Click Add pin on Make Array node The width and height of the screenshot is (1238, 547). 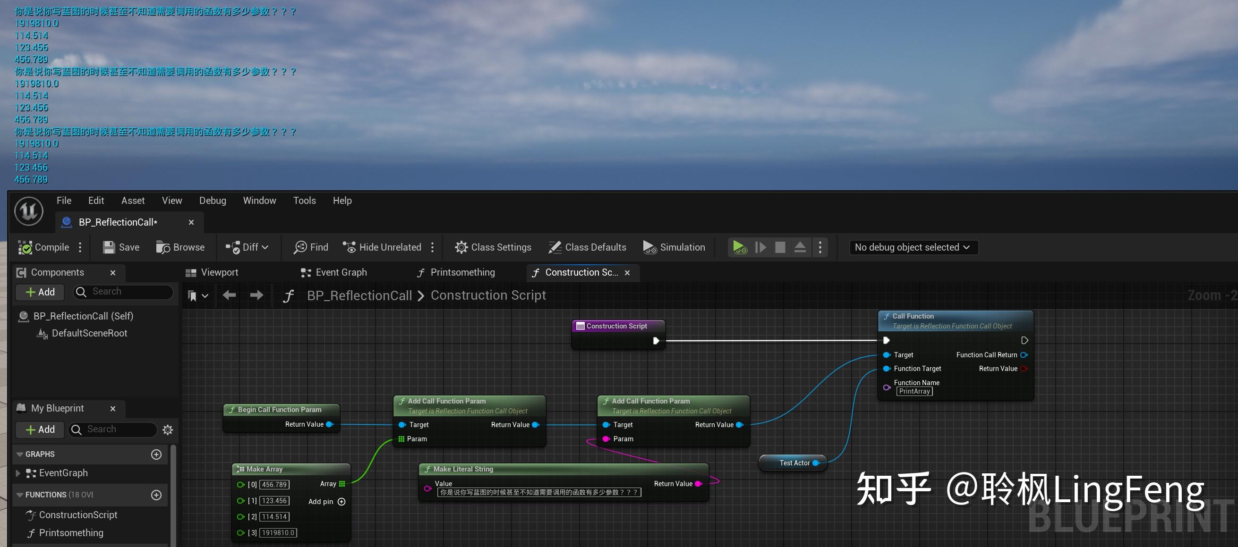[341, 502]
